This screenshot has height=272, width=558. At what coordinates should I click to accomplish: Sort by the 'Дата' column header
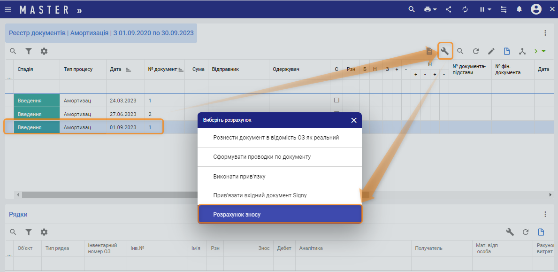[115, 69]
